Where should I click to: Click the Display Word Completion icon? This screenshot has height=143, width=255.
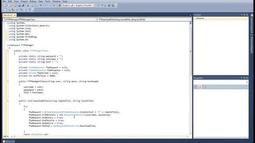pos(17,10)
